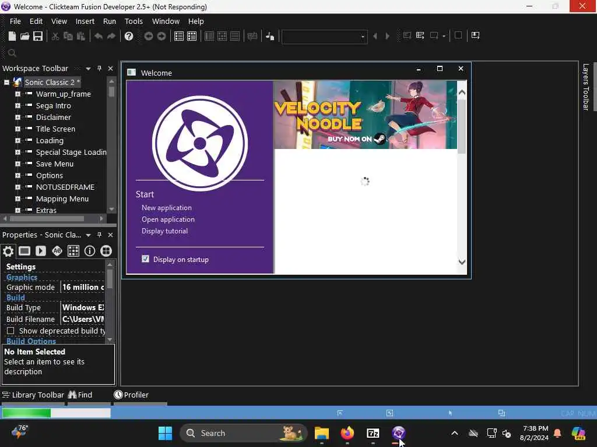This screenshot has width=597, height=447.
Task: Click the search magnifier icon below toolbar
Action: click(12, 53)
